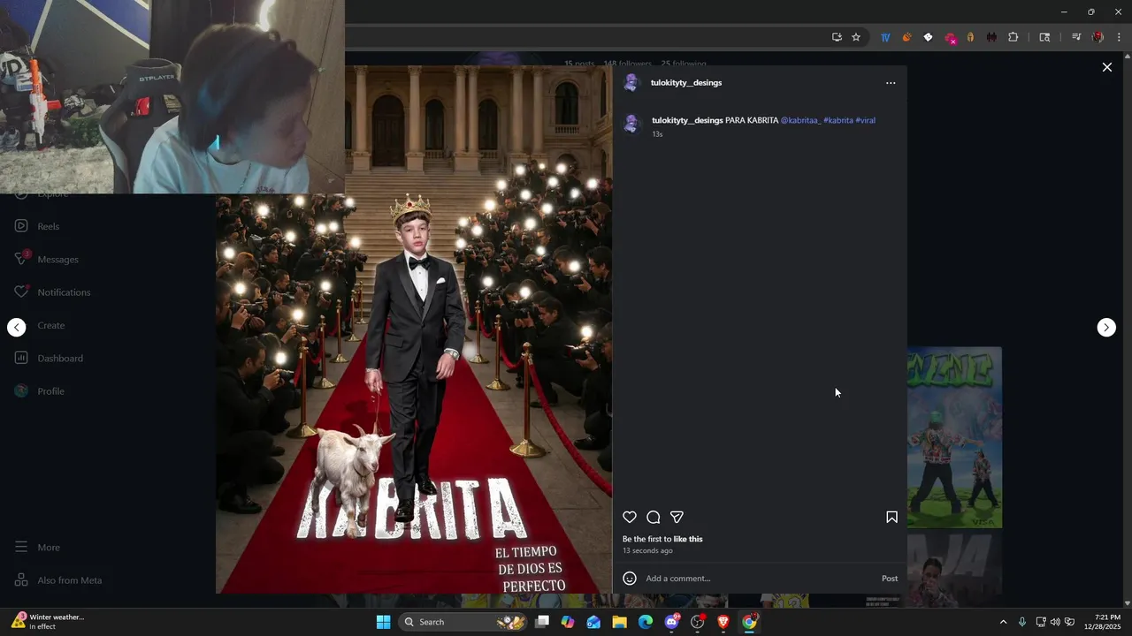
Task: Open File Explorer from the taskbar
Action: click(619, 622)
